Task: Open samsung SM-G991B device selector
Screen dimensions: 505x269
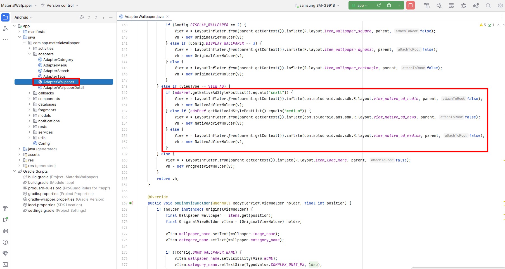Action: click(x=317, y=5)
